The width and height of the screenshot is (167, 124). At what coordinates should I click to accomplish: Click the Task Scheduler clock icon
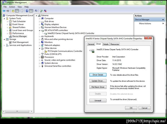coord(10,21)
